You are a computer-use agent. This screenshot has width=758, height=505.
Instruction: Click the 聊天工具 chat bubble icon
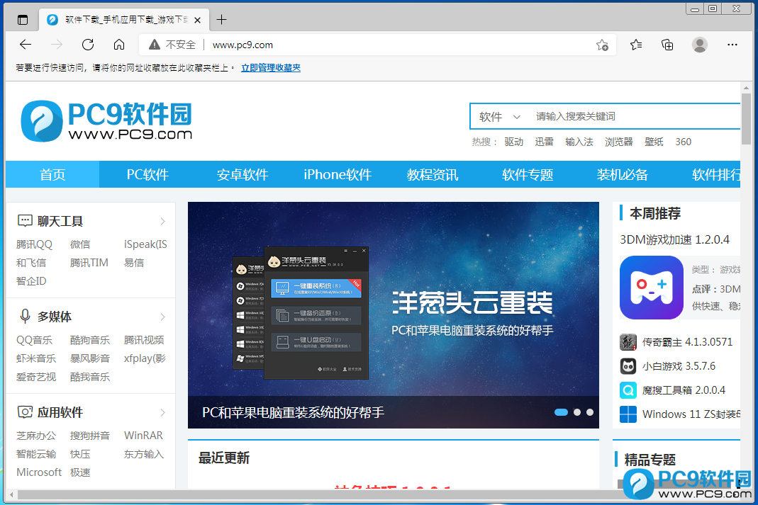(25, 221)
